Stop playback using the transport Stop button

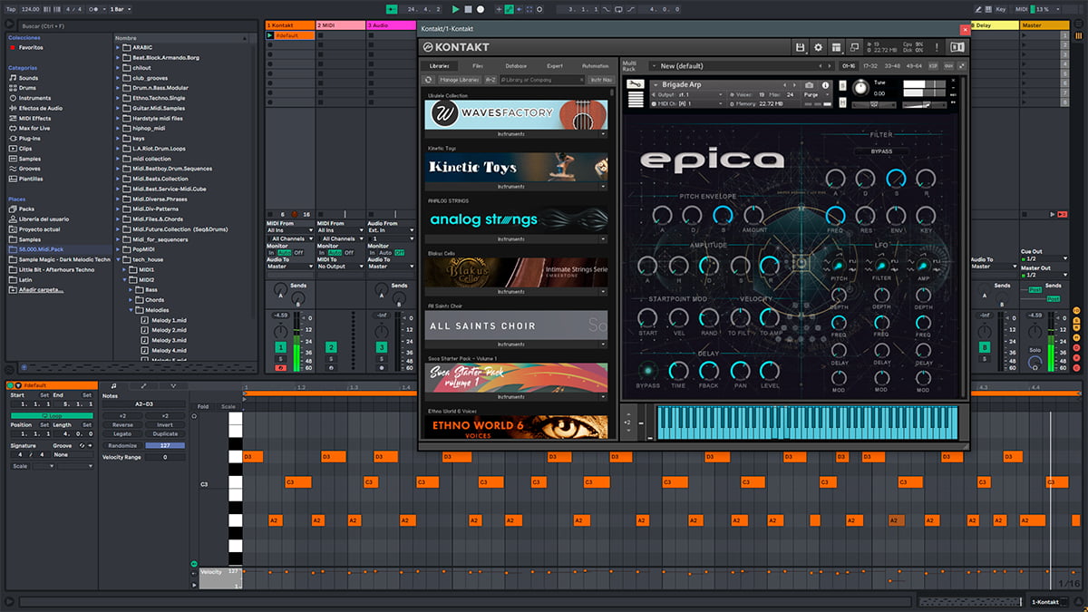tap(468, 9)
